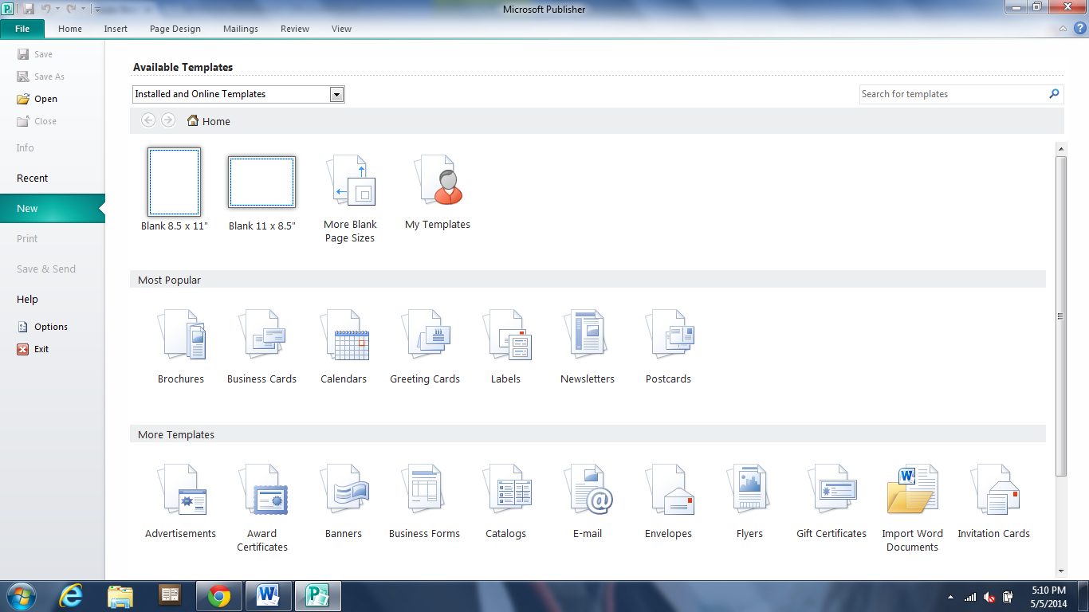
Task: Click the volume speaker icon in the system tray
Action: click(x=989, y=597)
